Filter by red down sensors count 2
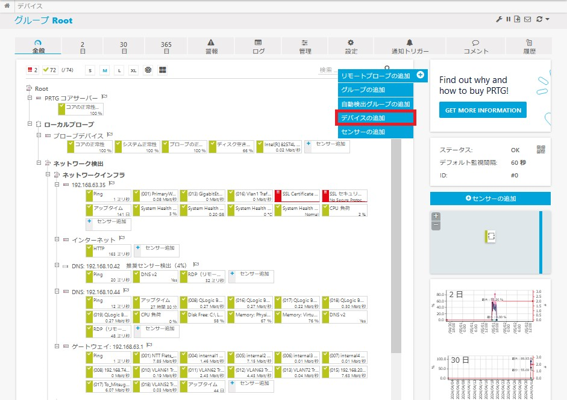Image resolution: width=567 pixels, height=400 pixels. pyautogui.click(x=32, y=70)
